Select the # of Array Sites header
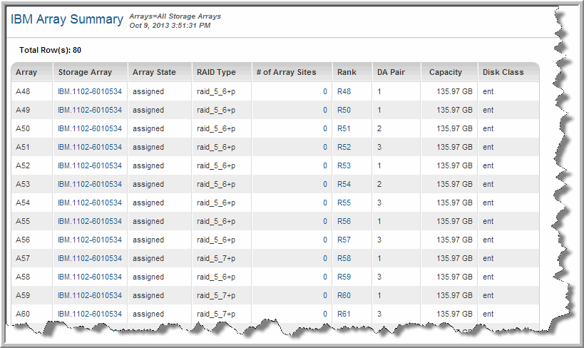This screenshot has height=348, width=584. (287, 72)
